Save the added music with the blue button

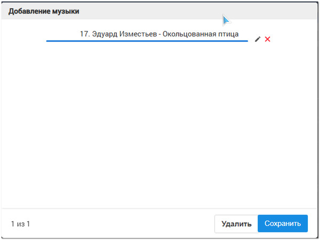[283, 223]
